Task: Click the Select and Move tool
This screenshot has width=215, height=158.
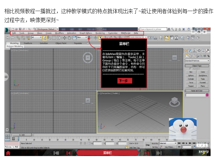Action: tap(64, 38)
